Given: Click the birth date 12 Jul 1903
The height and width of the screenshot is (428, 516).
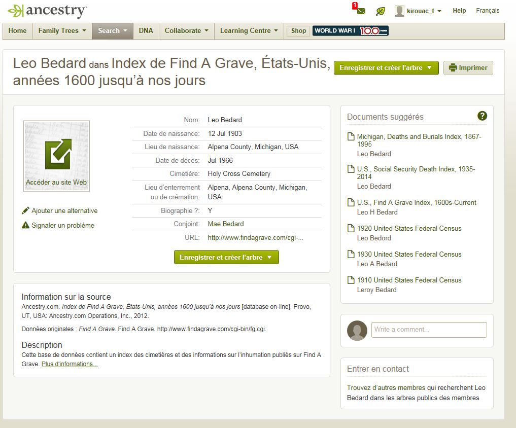Looking at the screenshot, I should (x=225, y=133).
